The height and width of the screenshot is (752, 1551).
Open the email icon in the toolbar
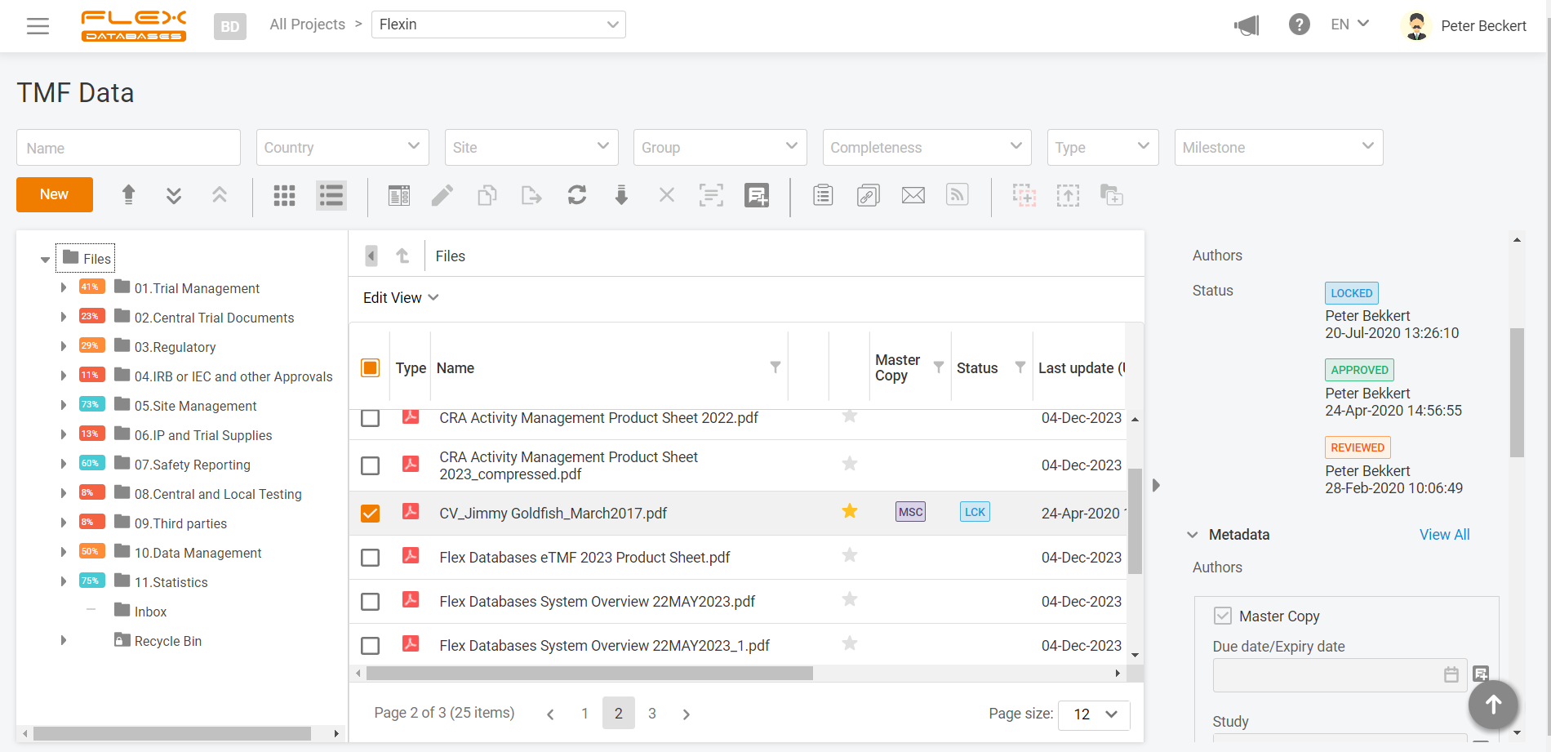tap(913, 195)
